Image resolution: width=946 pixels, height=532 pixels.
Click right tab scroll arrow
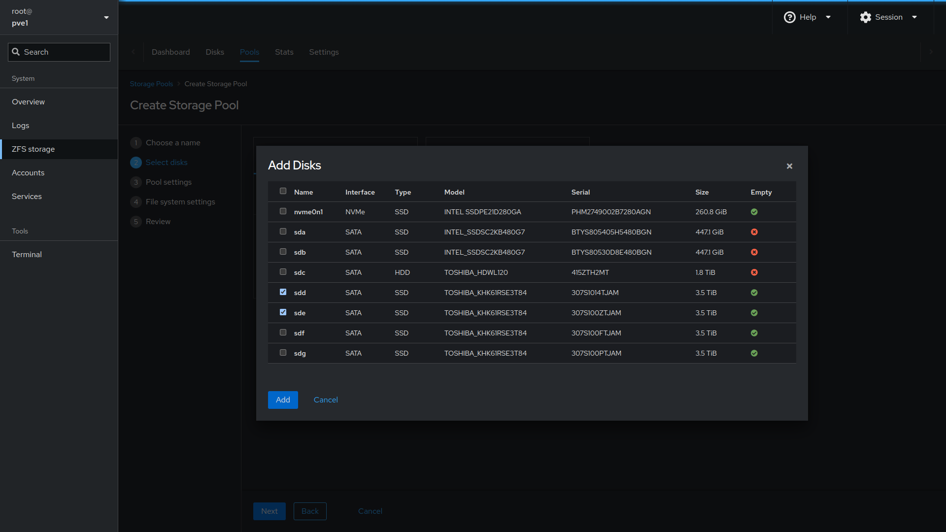931,52
